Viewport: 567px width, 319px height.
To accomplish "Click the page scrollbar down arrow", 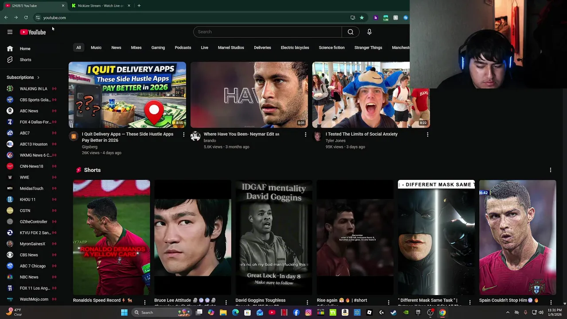I will click(x=564, y=303).
